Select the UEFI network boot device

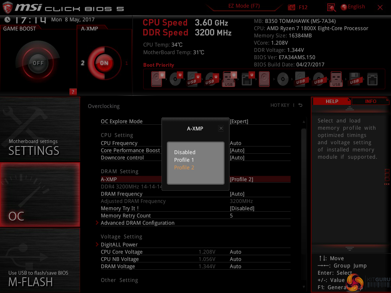pos(247,79)
